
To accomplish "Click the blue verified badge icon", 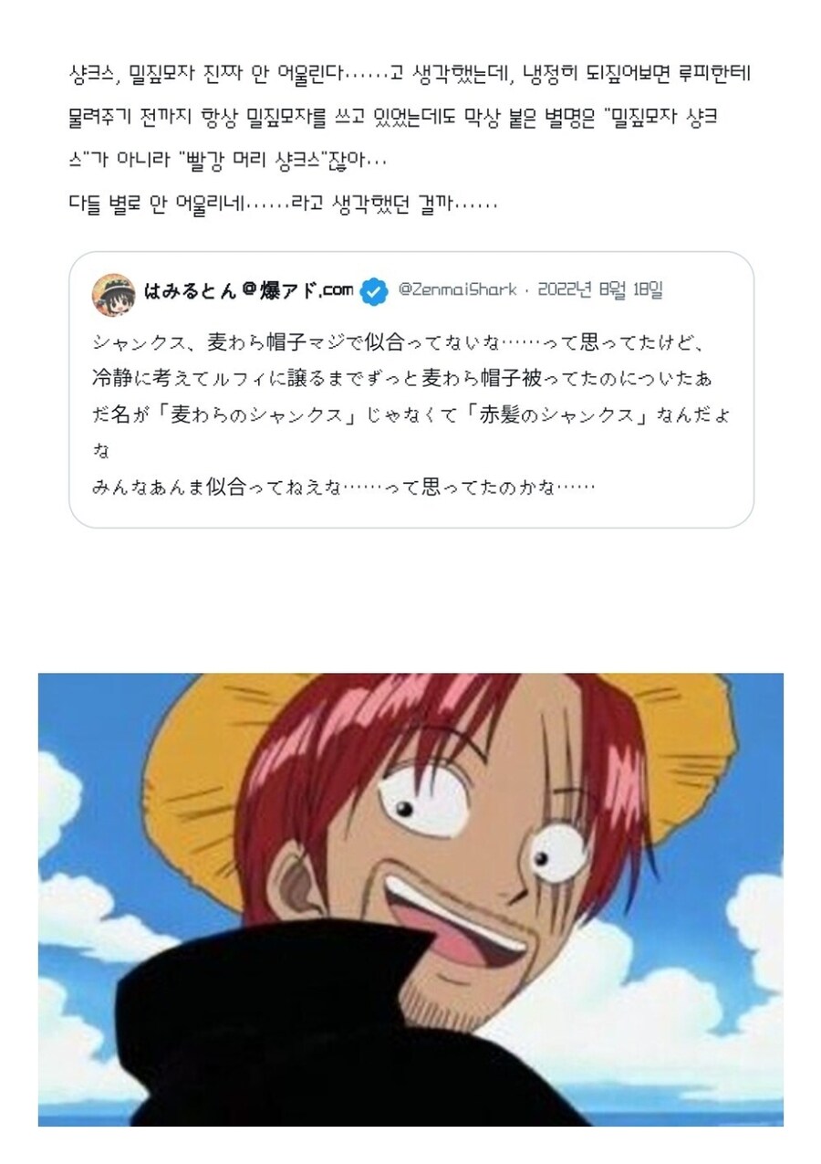I will 373,291.
